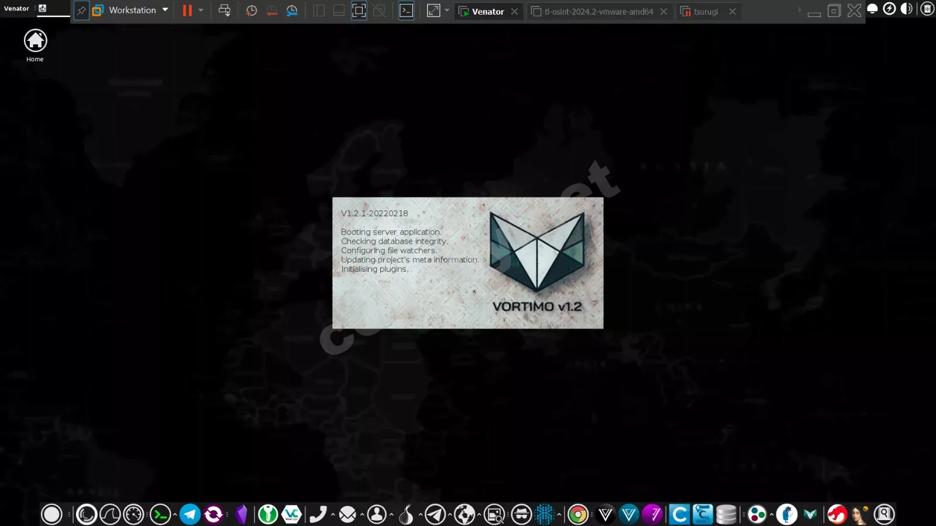Launch Obsidian from the dock
Viewport: 936px width, 526px height.
[242, 514]
